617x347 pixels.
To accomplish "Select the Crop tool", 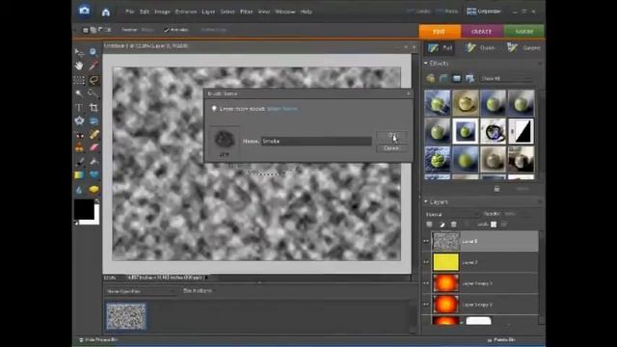I will pos(94,107).
